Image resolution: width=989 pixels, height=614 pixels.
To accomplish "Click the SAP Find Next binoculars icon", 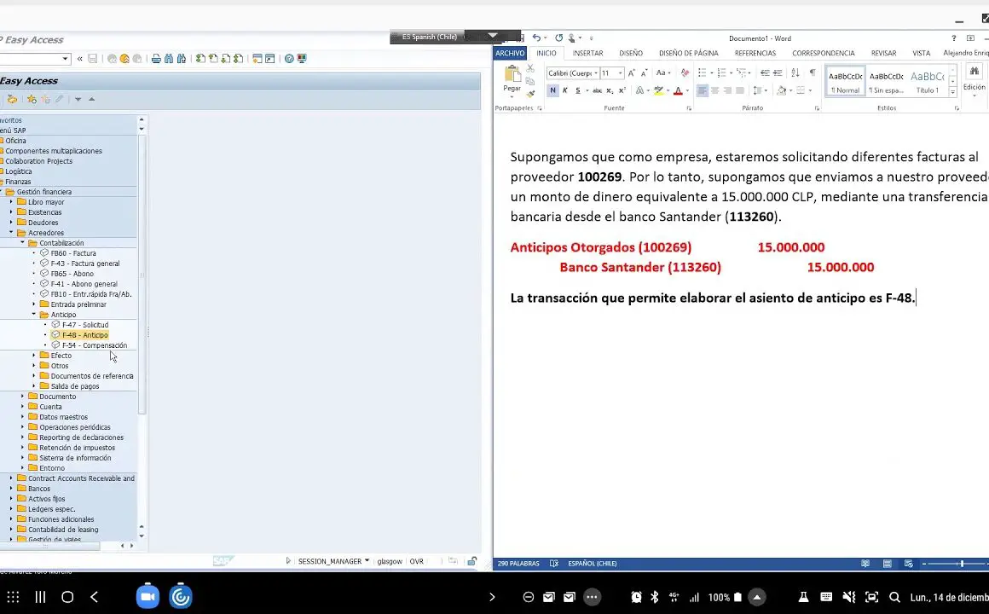I will (182, 59).
